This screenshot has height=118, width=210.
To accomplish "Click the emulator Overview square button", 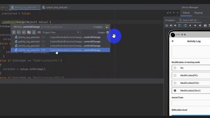I will (200, 26).
